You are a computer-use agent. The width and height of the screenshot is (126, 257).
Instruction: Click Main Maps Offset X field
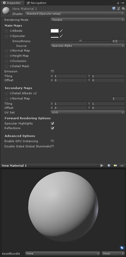71,80
